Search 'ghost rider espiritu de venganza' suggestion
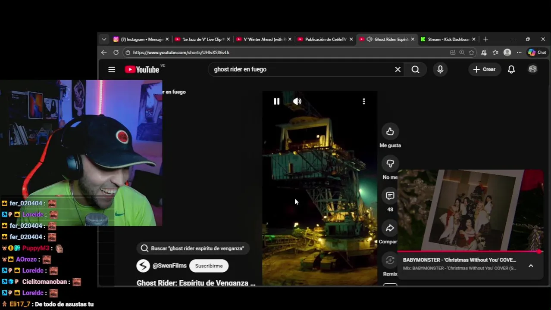 pyautogui.click(x=193, y=248)
